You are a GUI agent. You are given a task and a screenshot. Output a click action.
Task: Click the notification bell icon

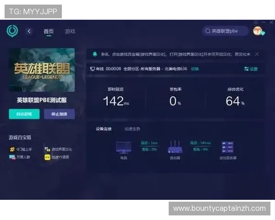[95, 54]
